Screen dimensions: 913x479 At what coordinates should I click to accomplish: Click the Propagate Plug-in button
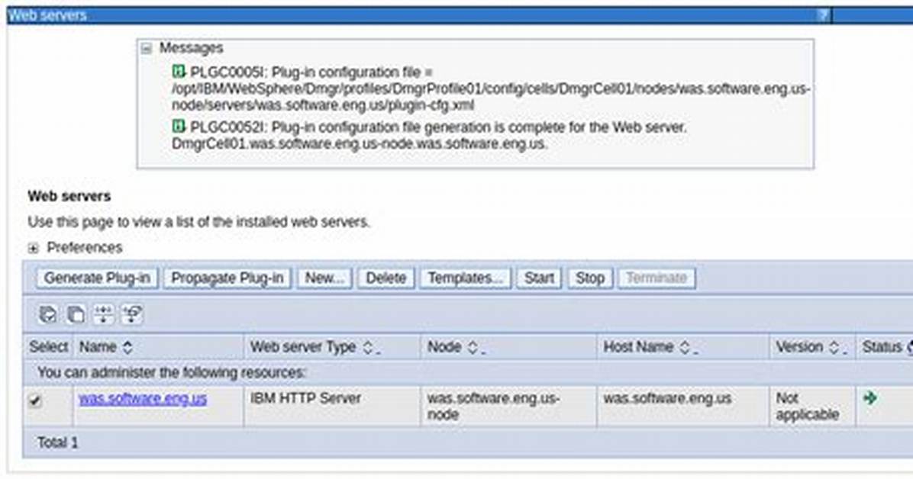pyautogui.click(x=227, y=278)
